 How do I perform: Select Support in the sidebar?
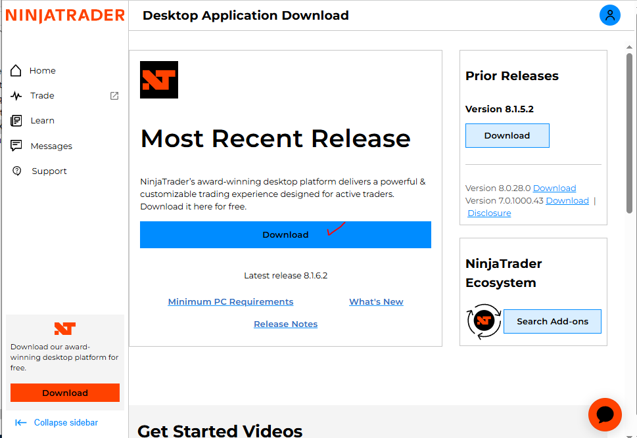(49, 171)
